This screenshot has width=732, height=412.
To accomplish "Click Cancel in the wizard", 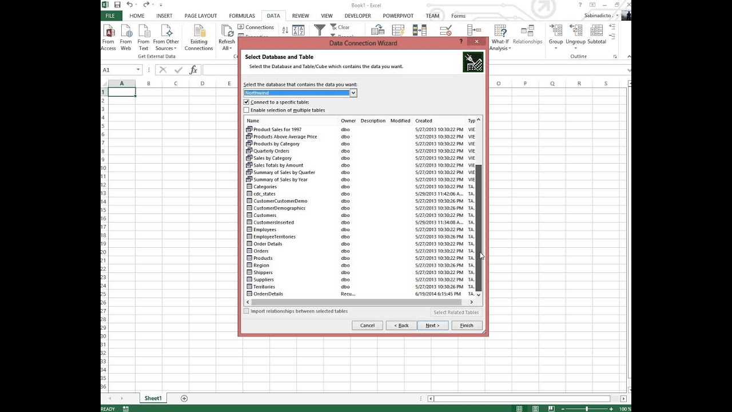I will (367, 326).
